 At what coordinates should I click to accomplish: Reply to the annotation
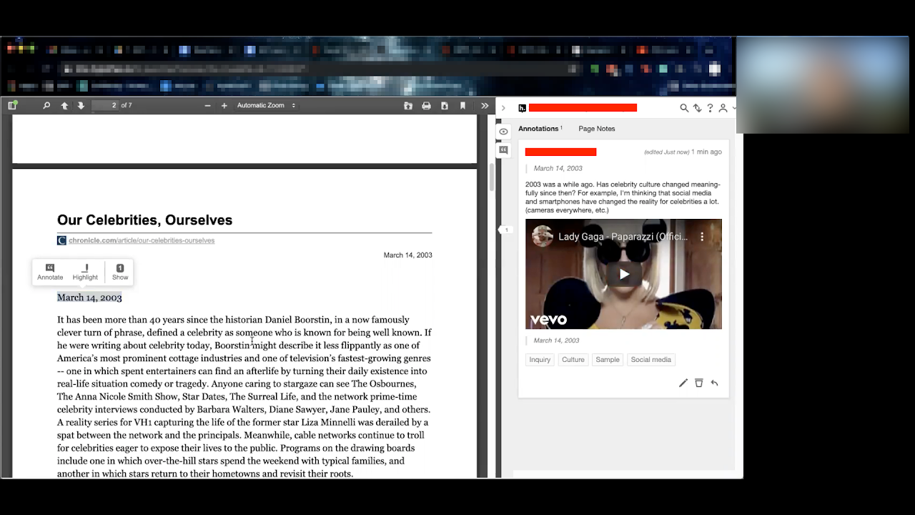(714, 383)
